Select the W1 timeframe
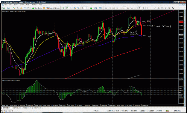This screenshot has width=187, height=113. pyautogui.click(x=131, y=8)
